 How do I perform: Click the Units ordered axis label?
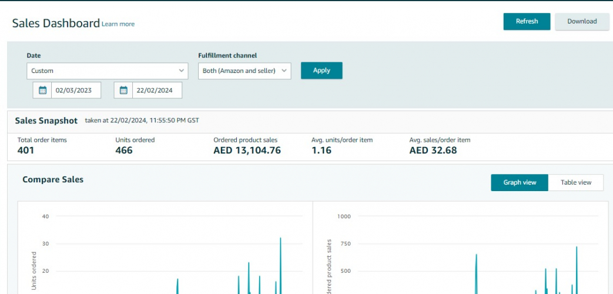point(34,270)
